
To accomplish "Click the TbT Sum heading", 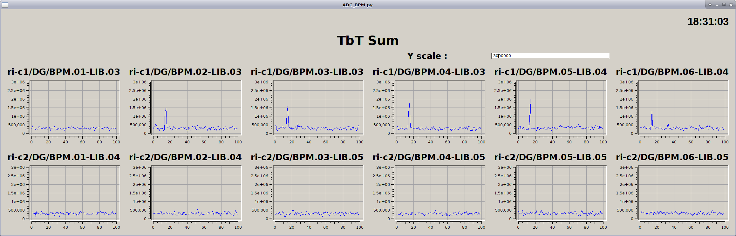I will [x=367, y=41].
